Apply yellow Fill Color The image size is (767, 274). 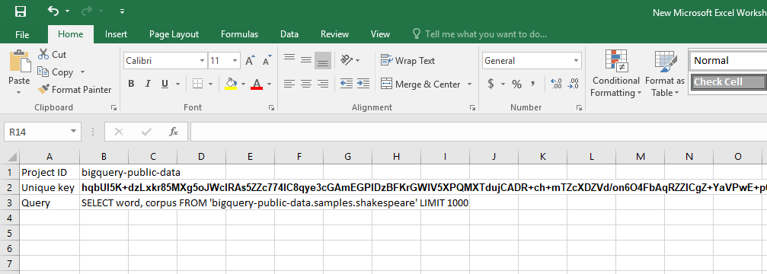(x=231, y=84)
